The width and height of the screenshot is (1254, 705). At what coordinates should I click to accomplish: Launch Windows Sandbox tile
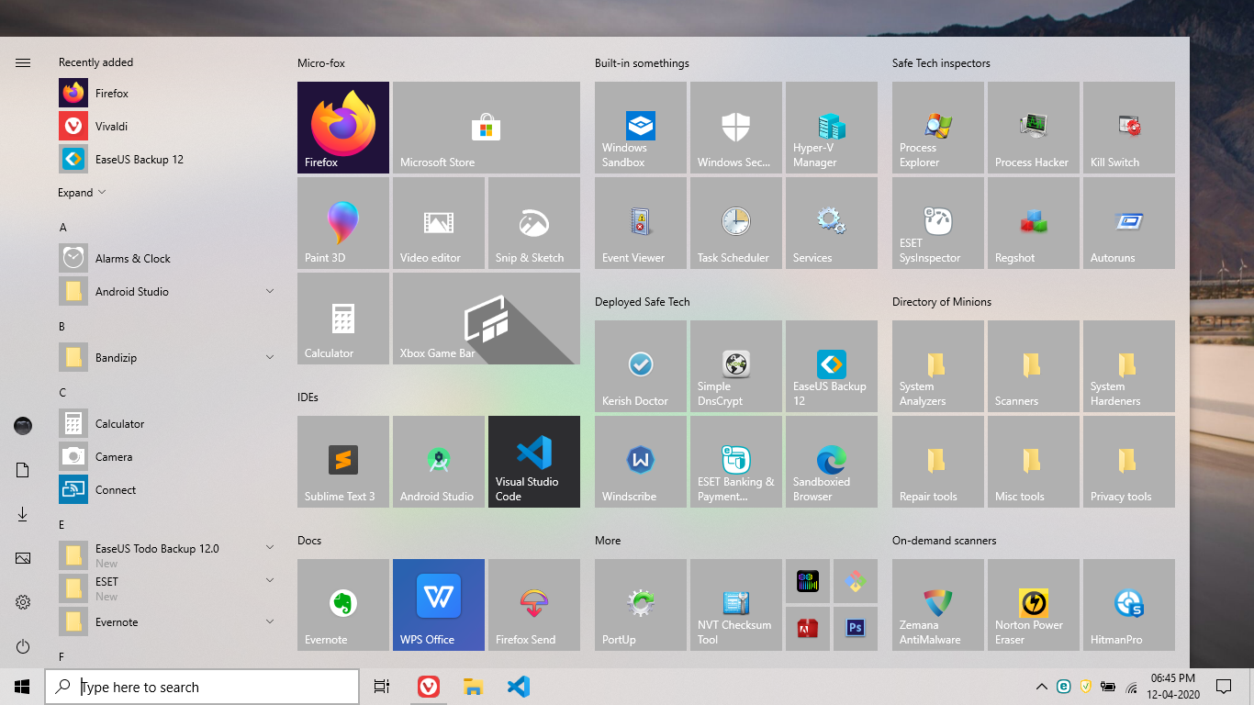coord(641,128)
